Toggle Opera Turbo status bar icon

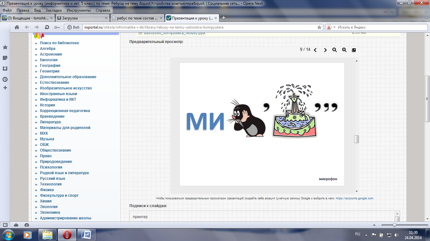[26, 225]
